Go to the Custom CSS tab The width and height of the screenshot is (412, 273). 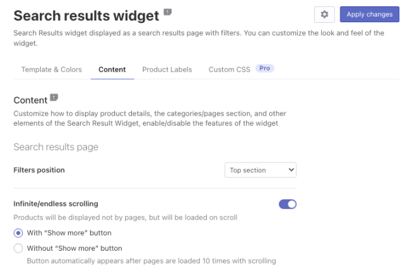[x=229, y=70]
